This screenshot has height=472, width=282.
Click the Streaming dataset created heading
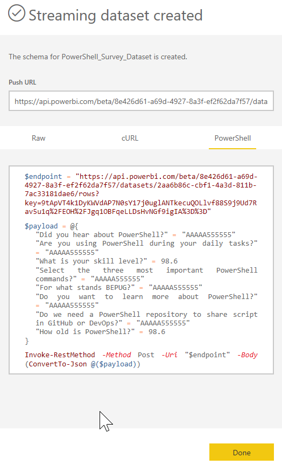pyautogui.click(x=116, y=15)
